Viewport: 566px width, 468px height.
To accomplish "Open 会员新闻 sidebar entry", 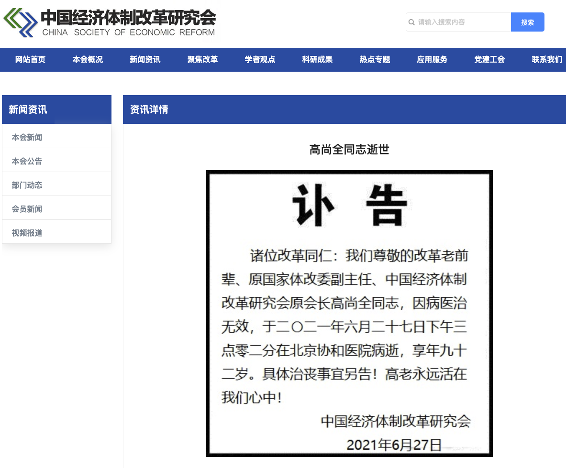I will point(56,208).
